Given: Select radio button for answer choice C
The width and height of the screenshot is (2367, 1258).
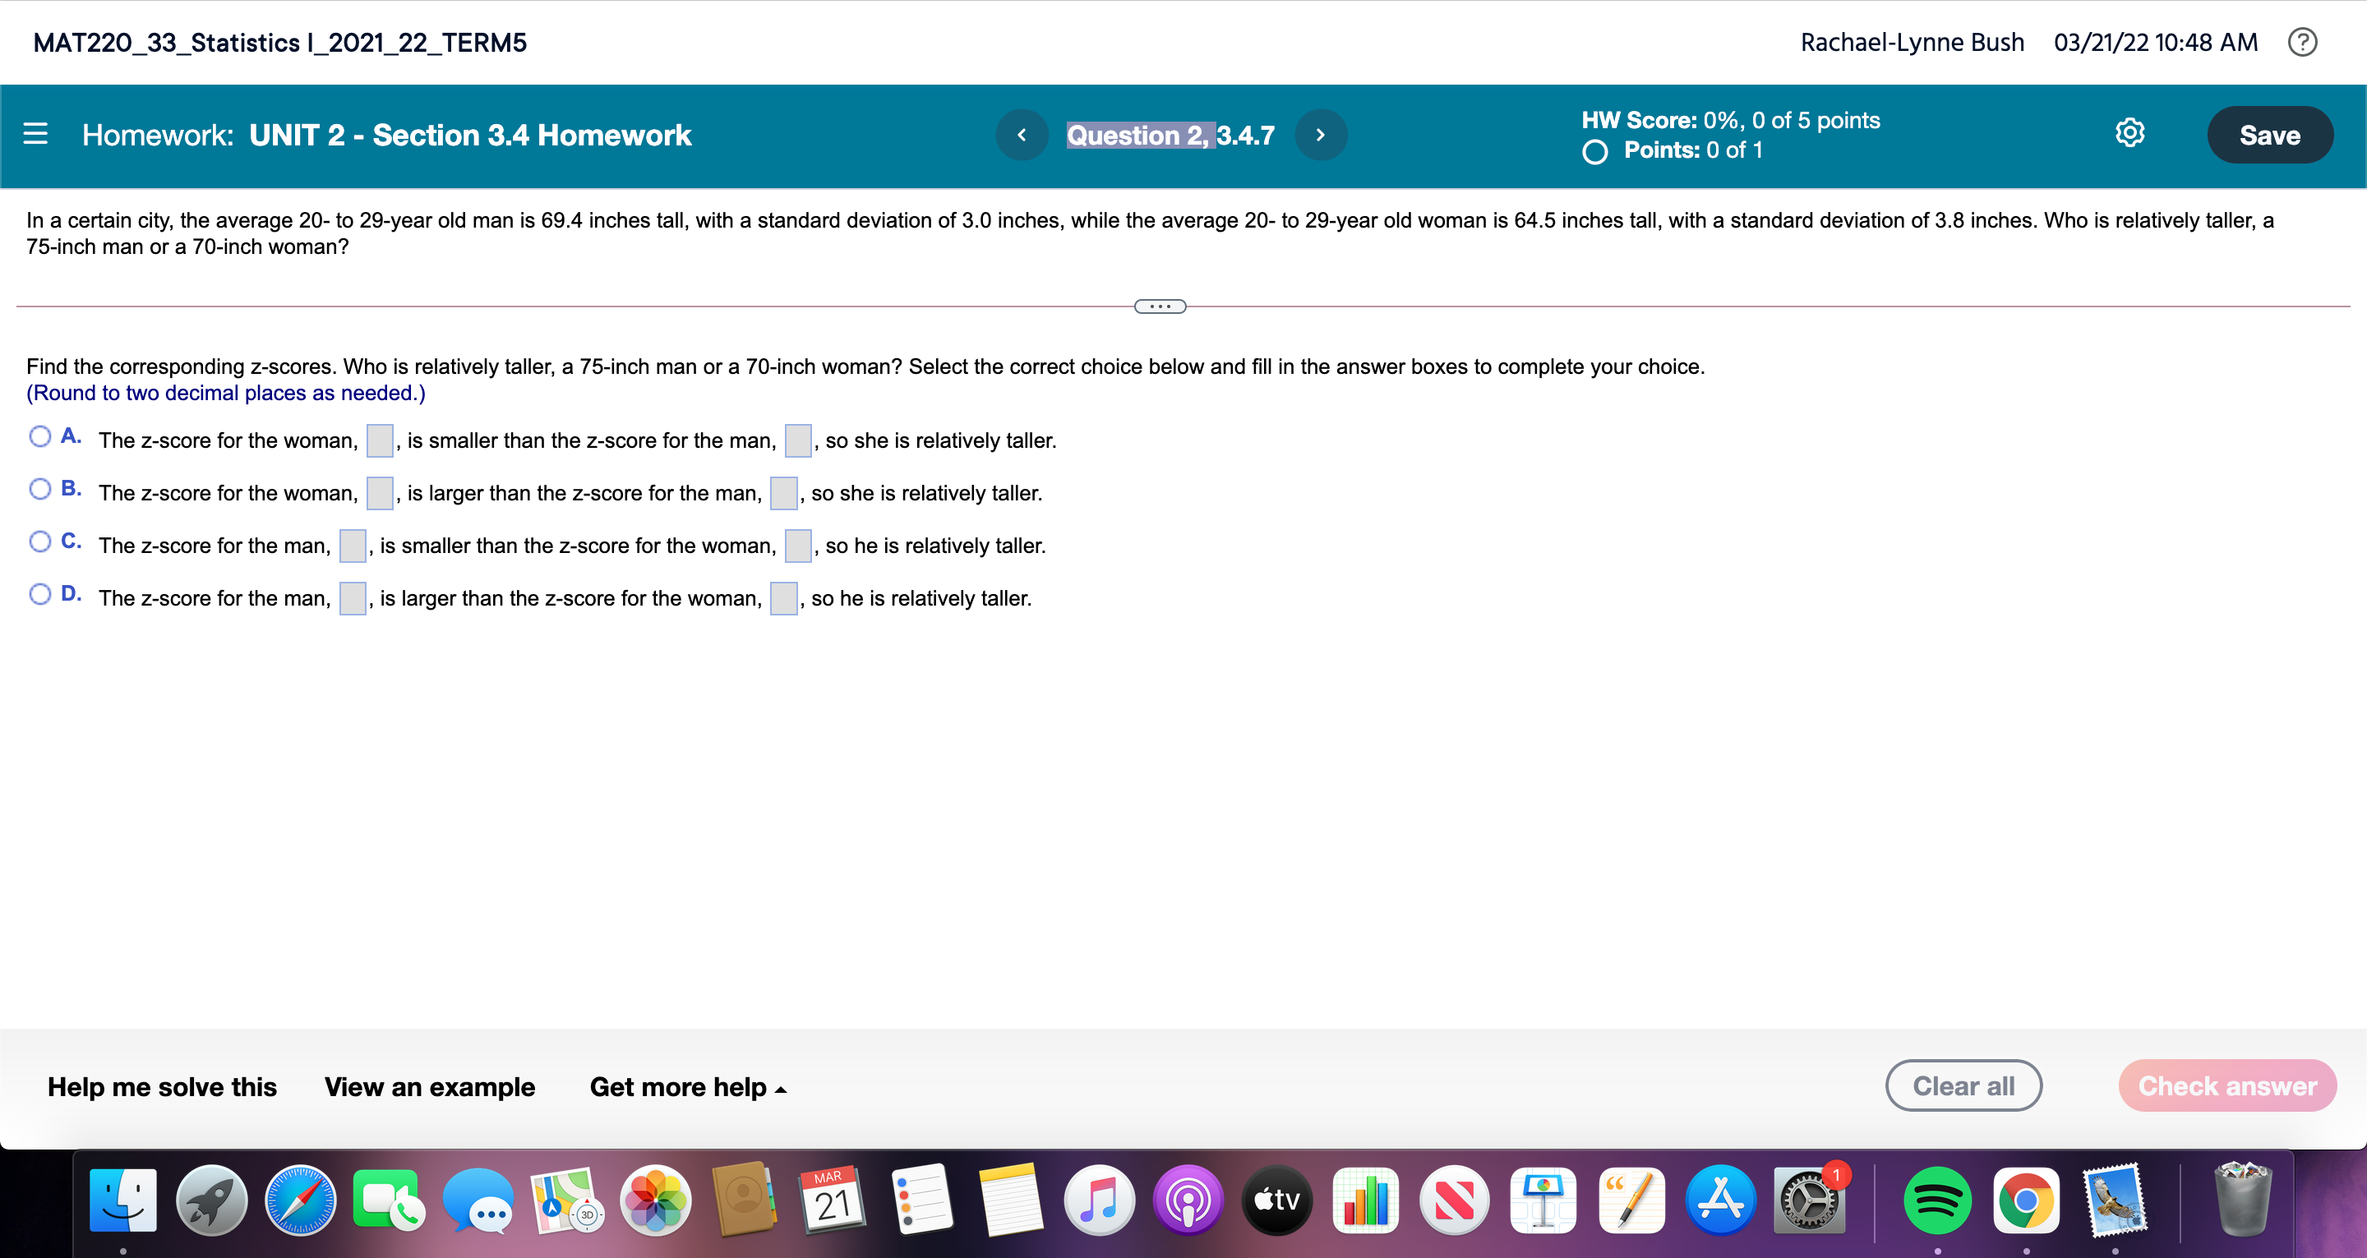Looking at the screenshot, I should (39, 541).
